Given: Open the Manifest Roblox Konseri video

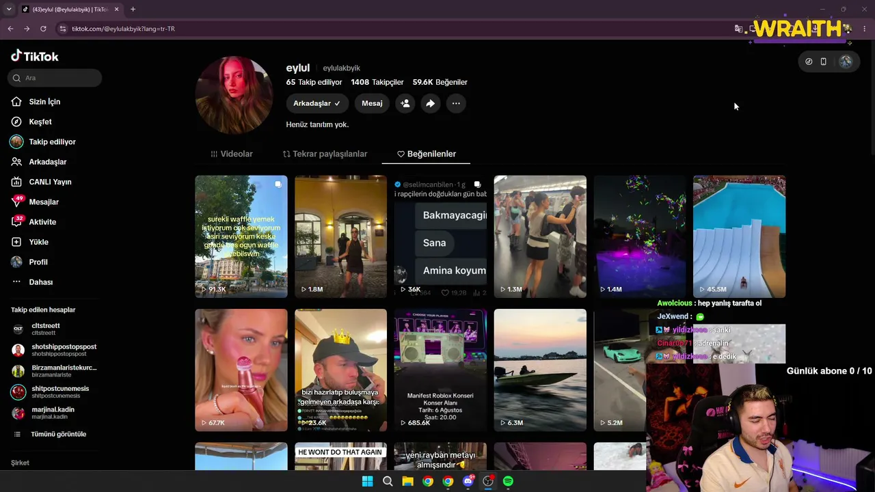Looking at the screenshot, I should pyautogui.click(x=440, y=370).
